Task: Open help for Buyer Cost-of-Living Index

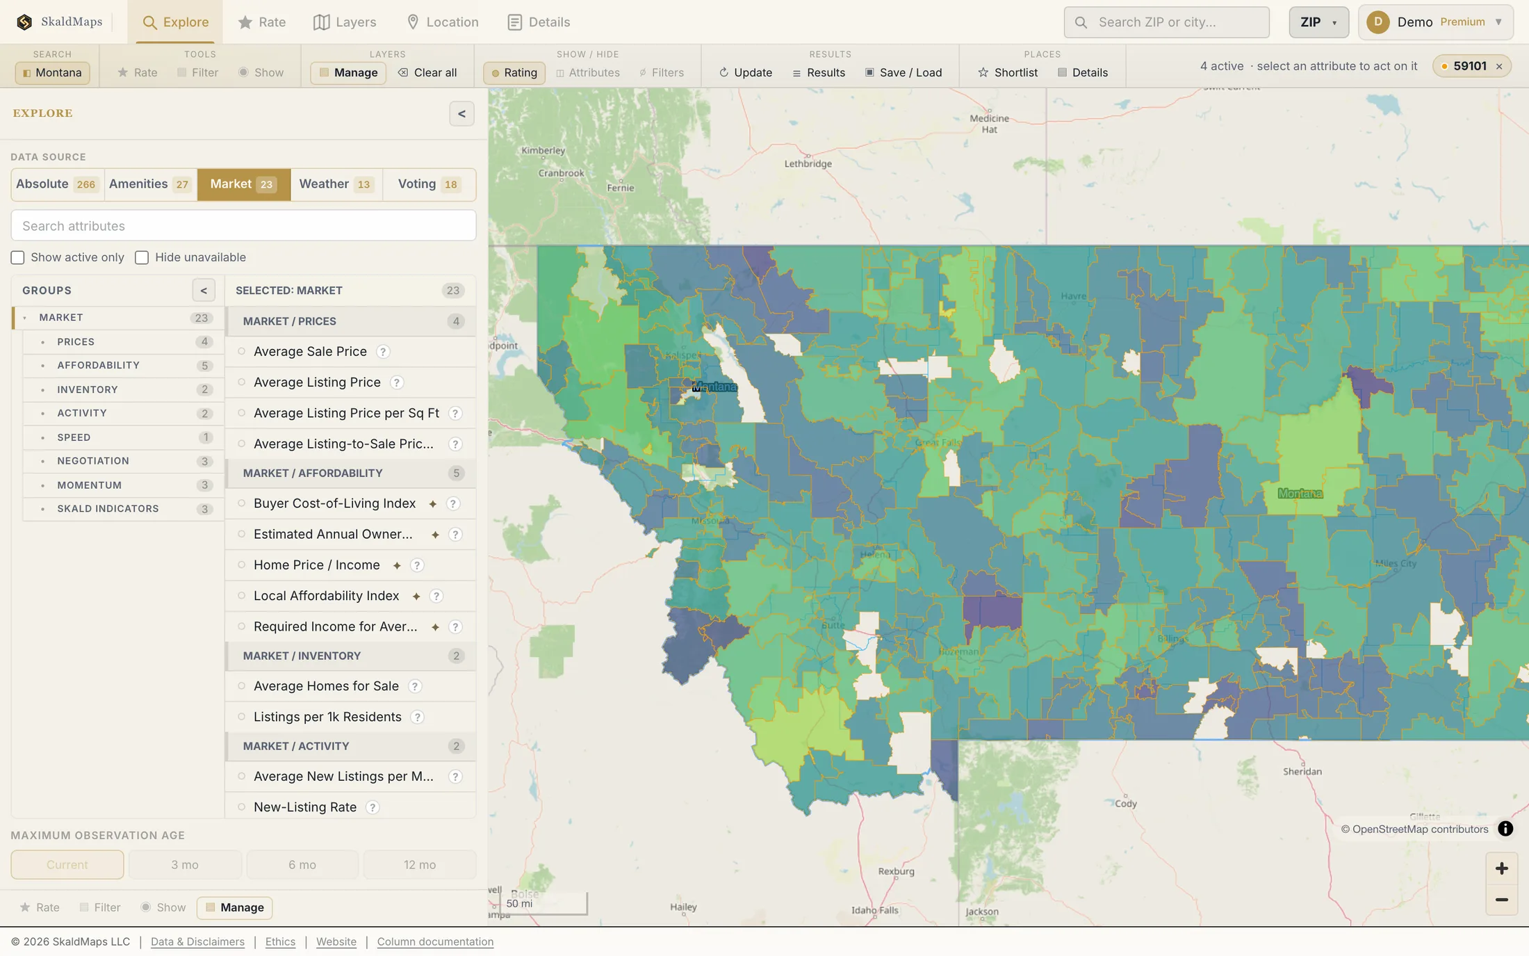Action: pyautogui.click(x=453, y=503)
